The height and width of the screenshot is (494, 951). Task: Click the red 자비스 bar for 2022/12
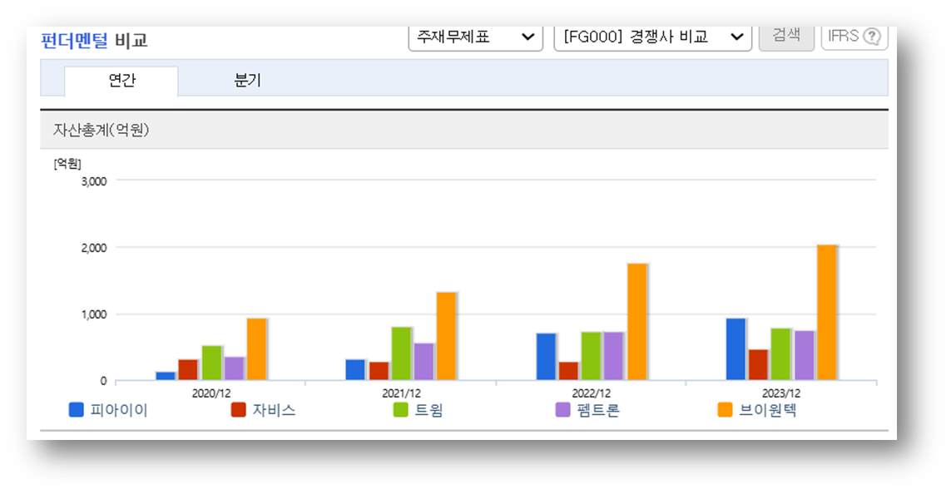tap(568, 372)
